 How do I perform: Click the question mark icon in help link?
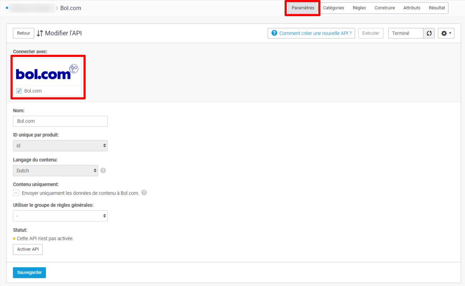(274, 33)
